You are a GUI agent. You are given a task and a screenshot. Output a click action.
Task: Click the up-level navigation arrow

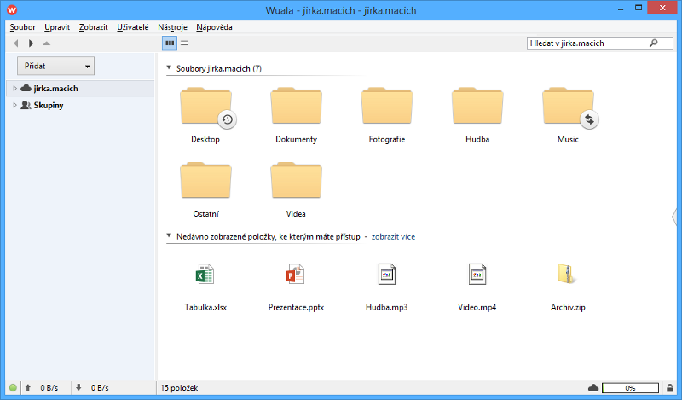click(46, 43)
